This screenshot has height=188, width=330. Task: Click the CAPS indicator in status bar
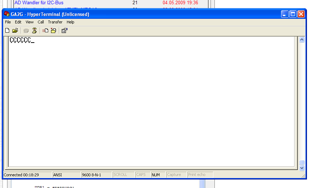click(x=143, y=175)
